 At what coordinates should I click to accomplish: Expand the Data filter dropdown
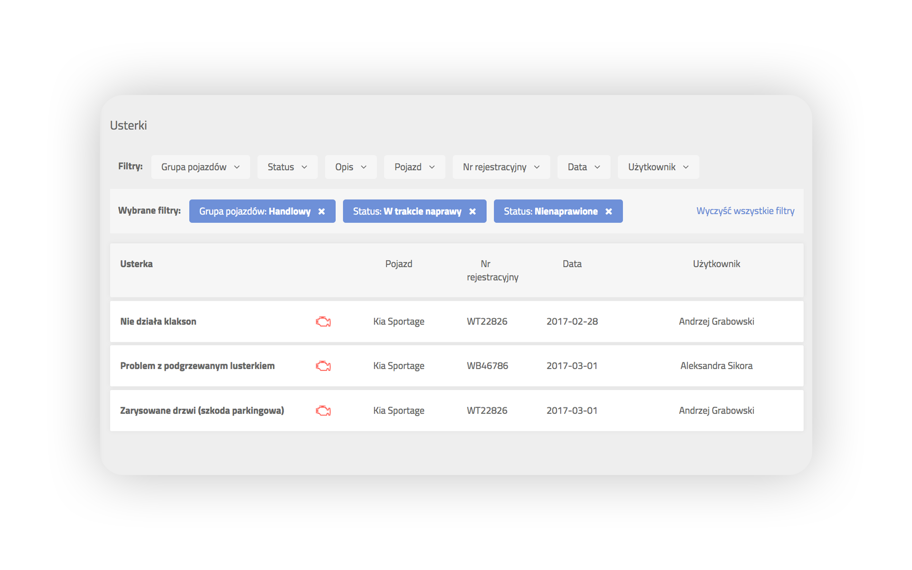pyautogui.click(x=583, y=167)
